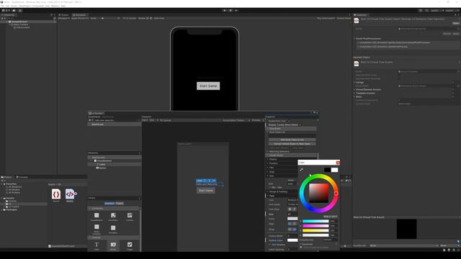
Task: Select the Standard tab in the Library
Action: coord(109,203)
